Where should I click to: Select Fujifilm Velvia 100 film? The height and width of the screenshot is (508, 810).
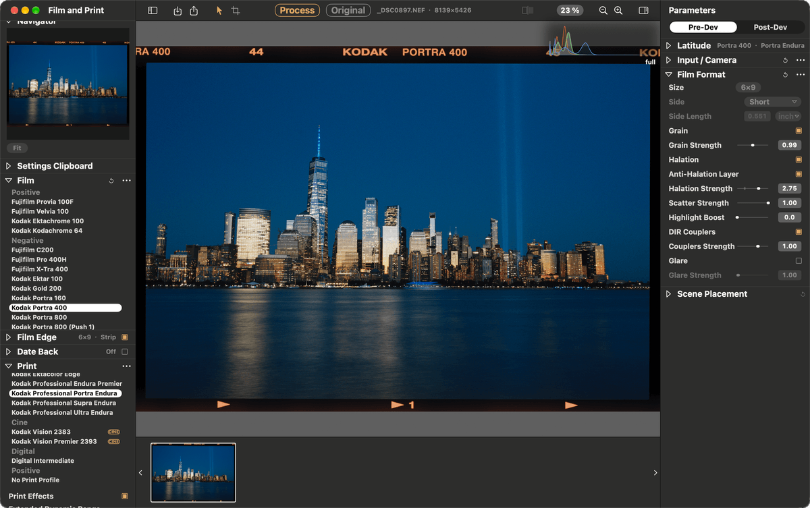(x=40, y=212)
